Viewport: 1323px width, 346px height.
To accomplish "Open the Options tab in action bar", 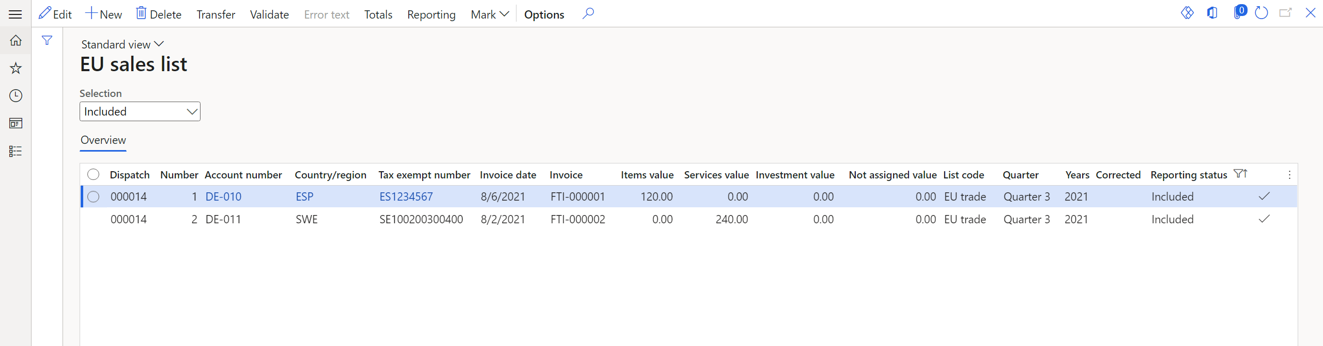I will pos(544,14).
